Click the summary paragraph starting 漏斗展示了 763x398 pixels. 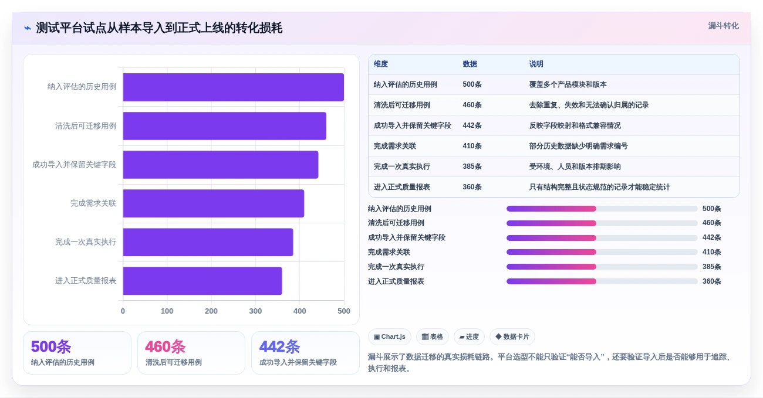pyautogui.click(x=550, y=363)
